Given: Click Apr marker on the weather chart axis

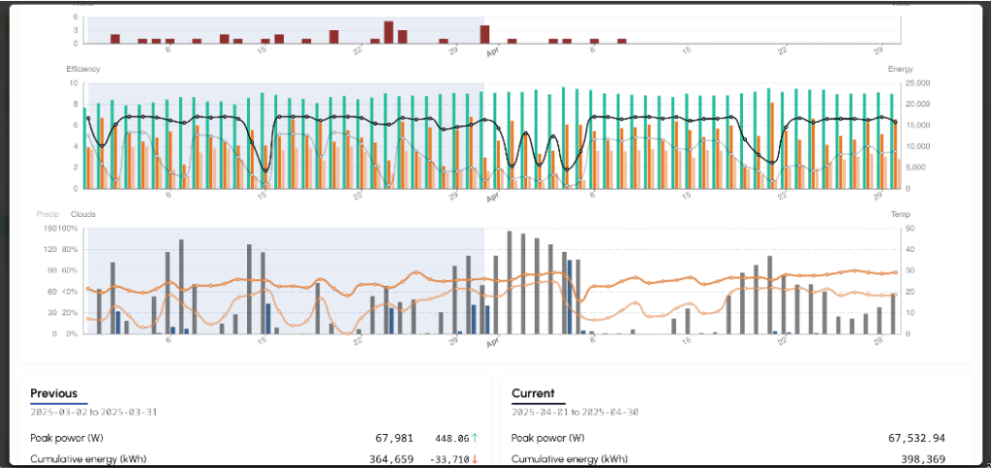Looking at the screenshot, I should 491,341.
